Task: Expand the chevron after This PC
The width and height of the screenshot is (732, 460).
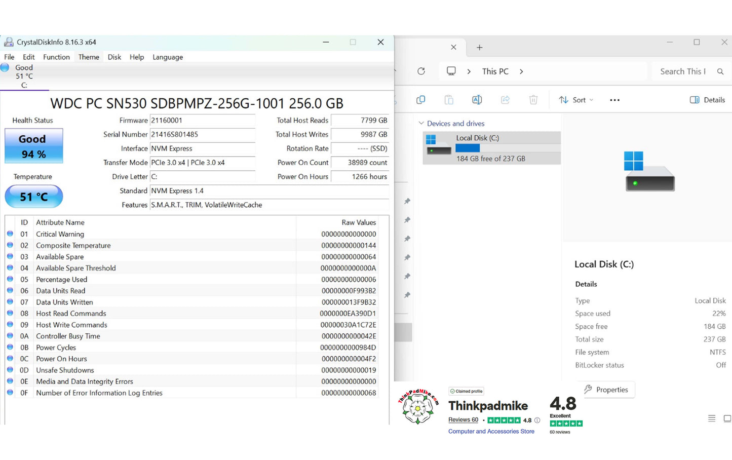Action: click(521, 71)
